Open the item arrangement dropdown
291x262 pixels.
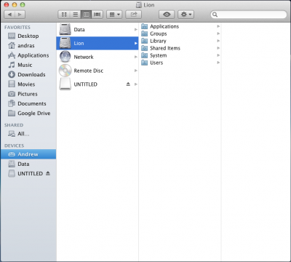[x=114, y=15]
